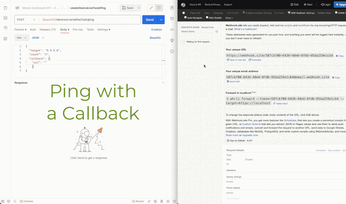Open the comment mode icon beside pencil

(x=159, y=8)
